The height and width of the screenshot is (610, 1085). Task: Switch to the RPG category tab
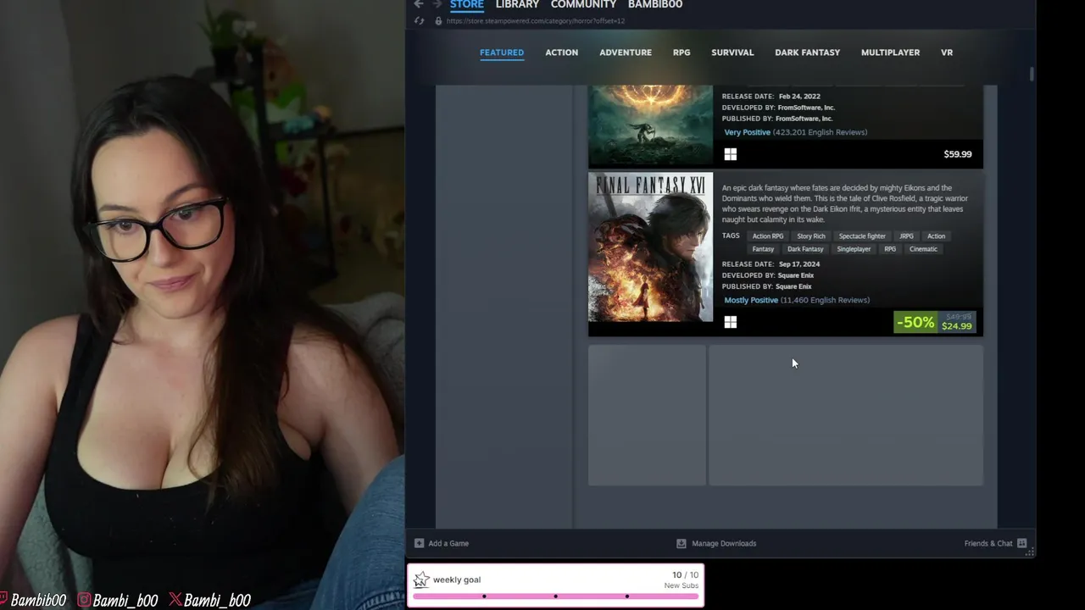(x=682, y=53)
